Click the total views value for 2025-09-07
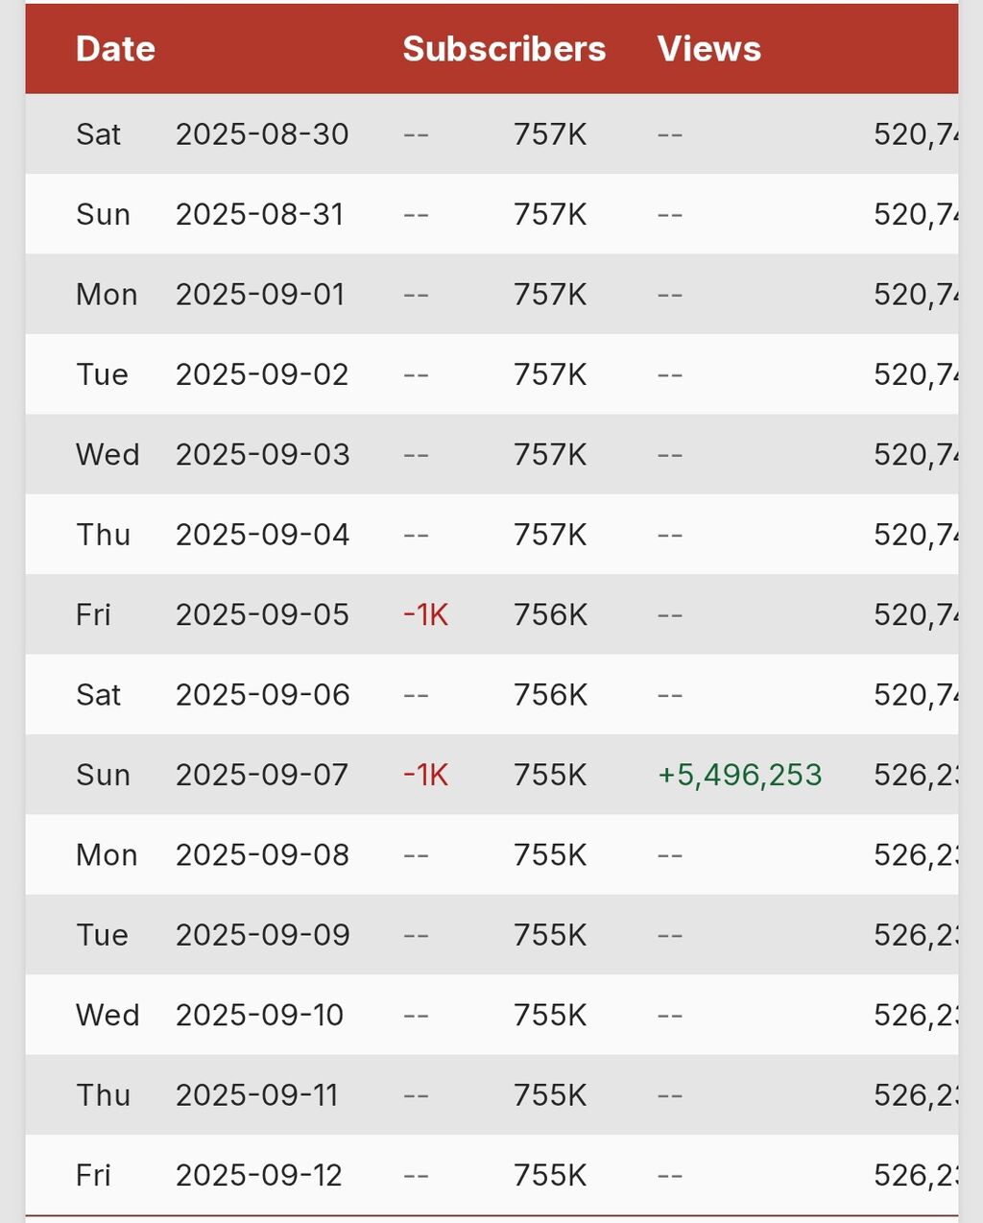983x1223 pixels. pos(916,775)
